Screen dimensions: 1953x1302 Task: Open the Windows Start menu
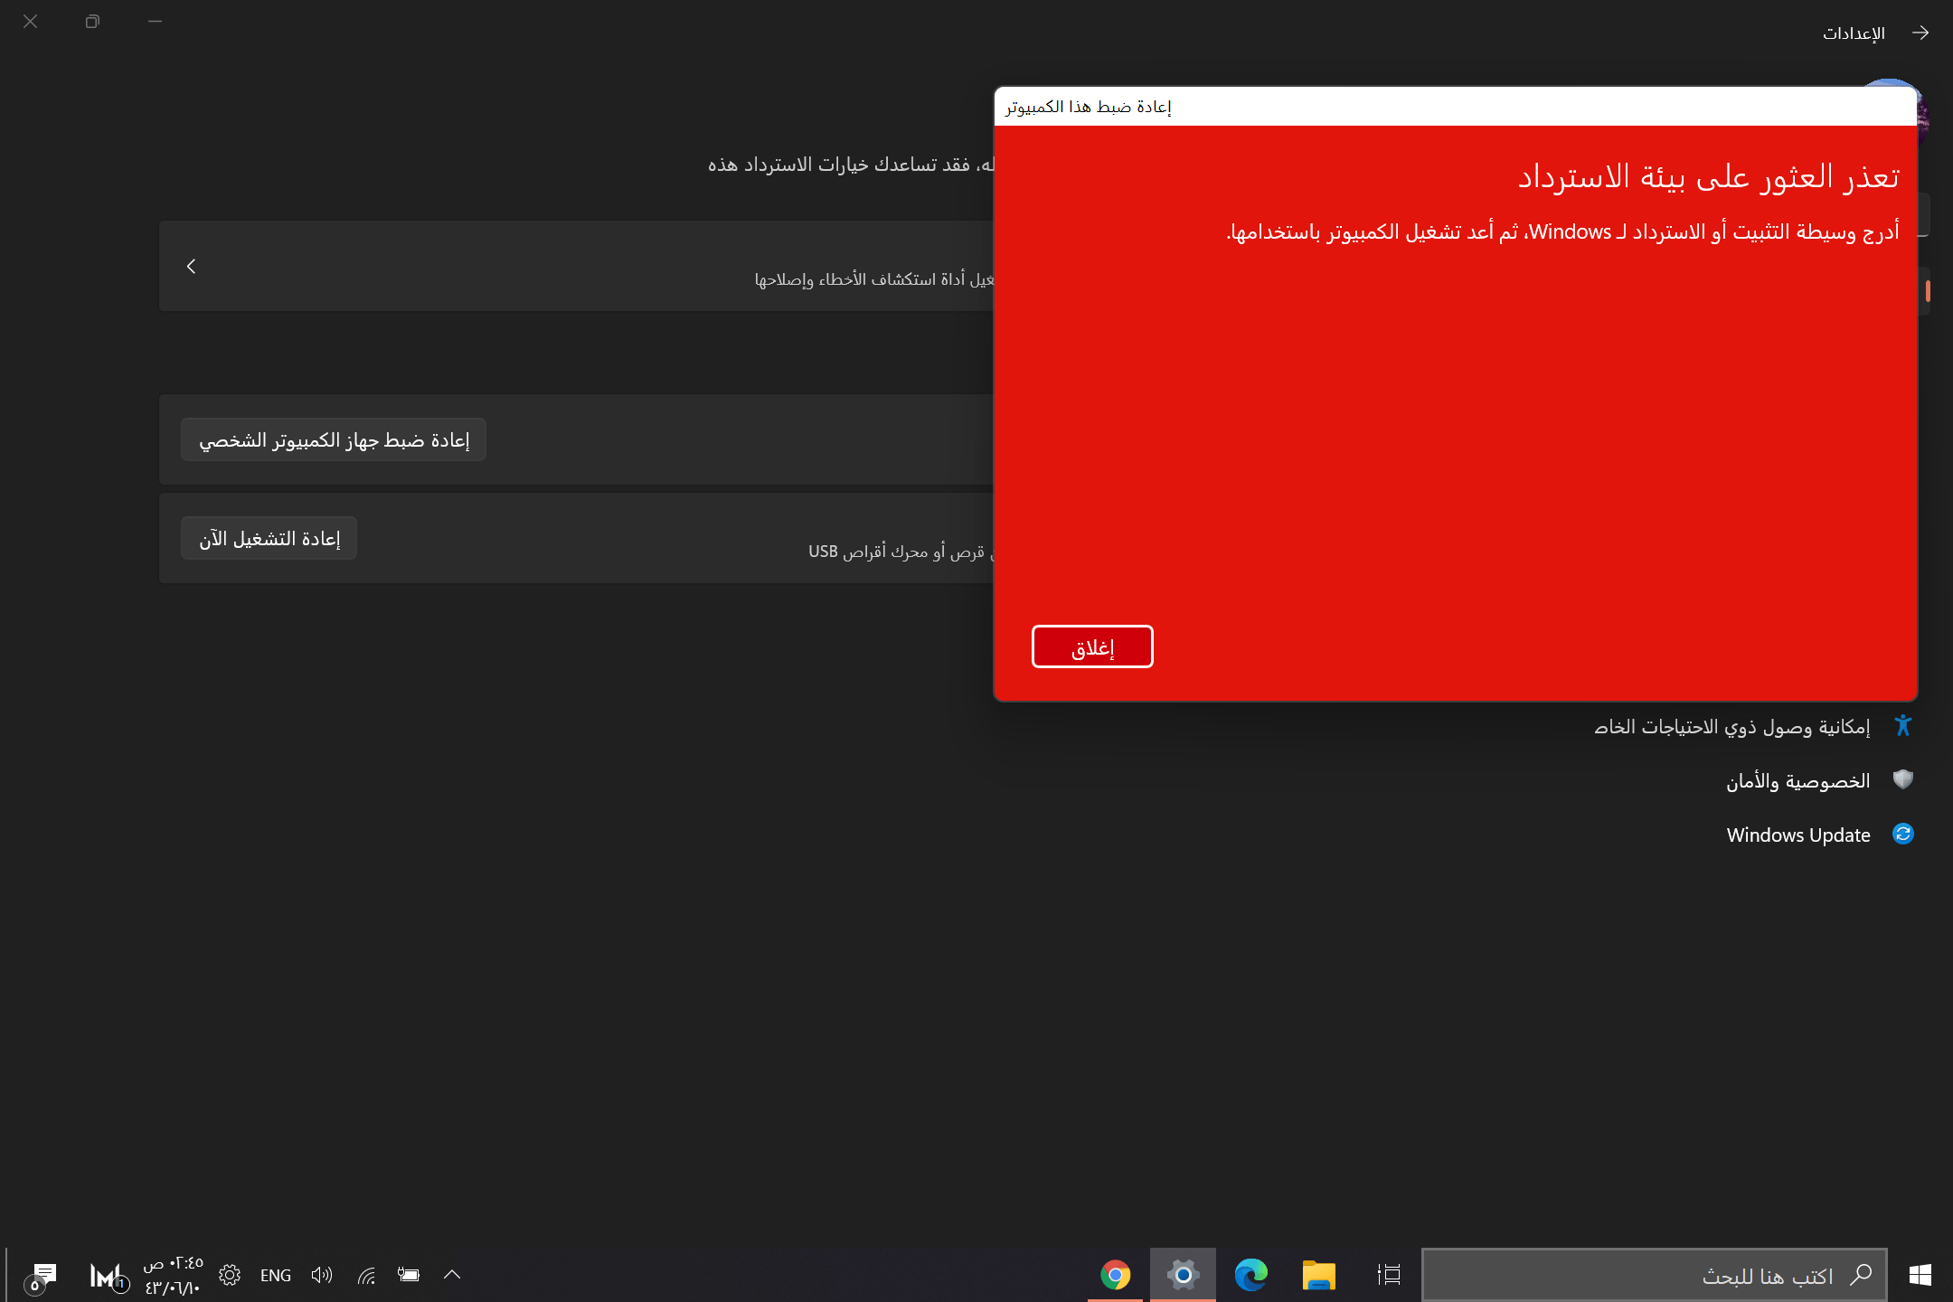pyautogui.click(x=1920, y=1275)
